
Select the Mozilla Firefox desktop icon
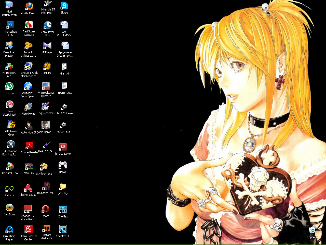coord(29,7)
